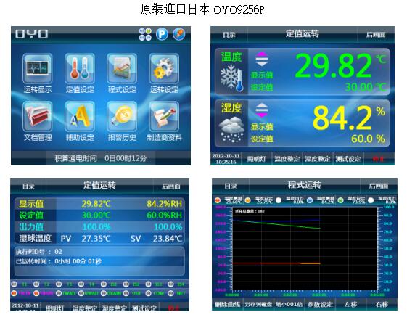Click the blue P icon beside OYO logo
This screenshot has height=320, width=407.
point(162,34)
